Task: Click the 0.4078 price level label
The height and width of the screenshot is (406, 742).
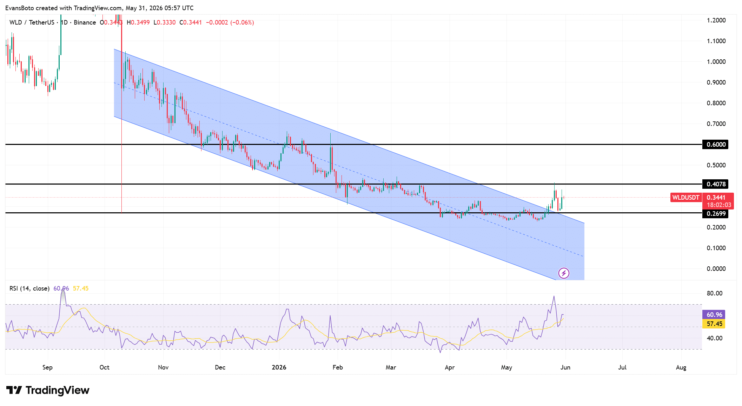Action: tap(715, 184)
